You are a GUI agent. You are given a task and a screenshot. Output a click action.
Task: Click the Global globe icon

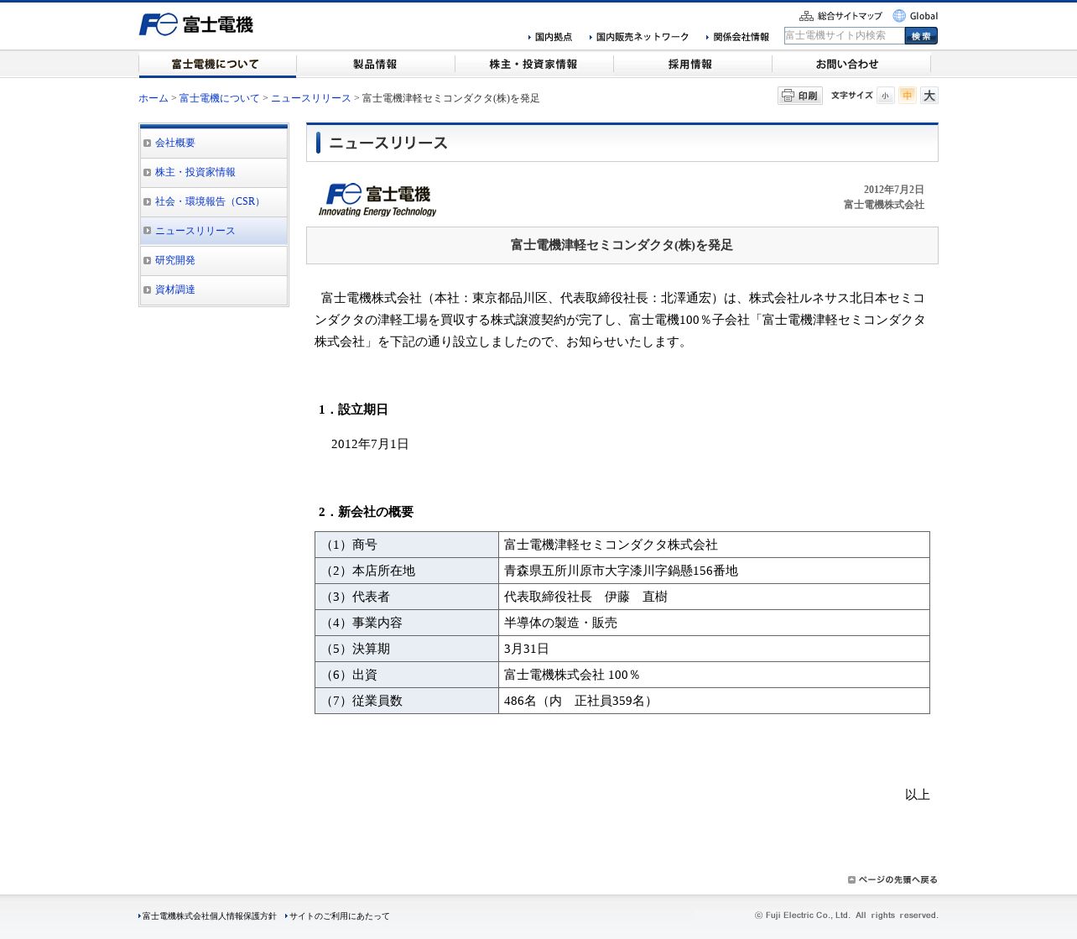899,16
